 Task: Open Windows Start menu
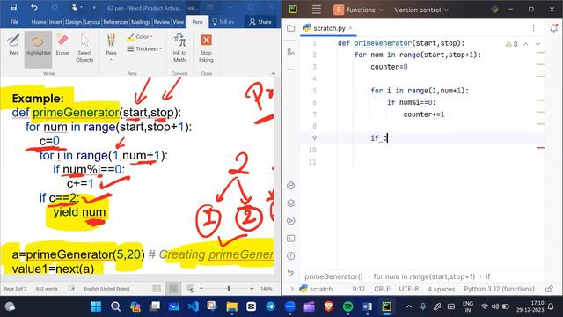(96, 306)
